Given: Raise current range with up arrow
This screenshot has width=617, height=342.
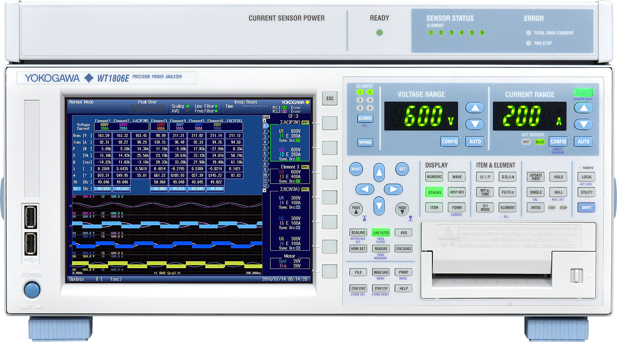Looking at the screenshot, I should [x=583, y=108].
